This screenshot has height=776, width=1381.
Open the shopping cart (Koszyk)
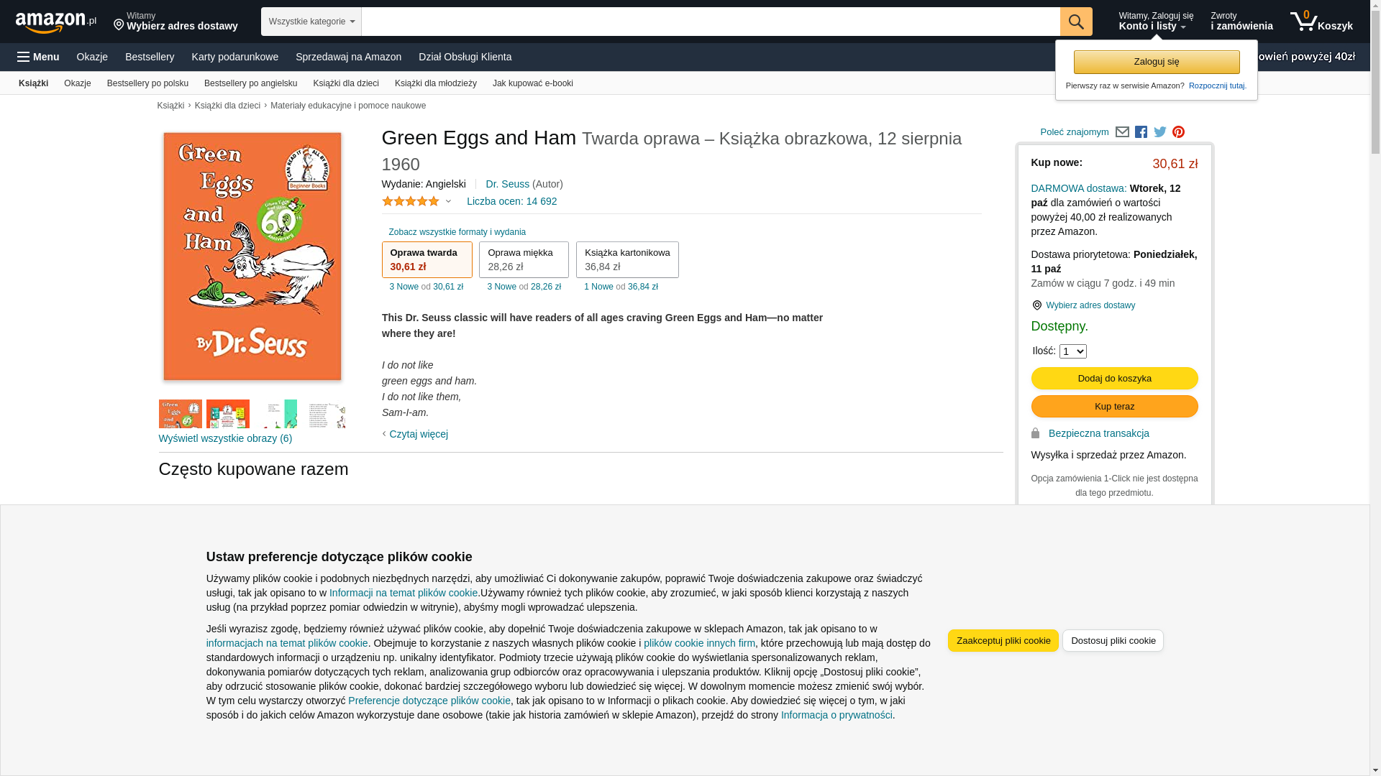click(x=1321, y=22)
